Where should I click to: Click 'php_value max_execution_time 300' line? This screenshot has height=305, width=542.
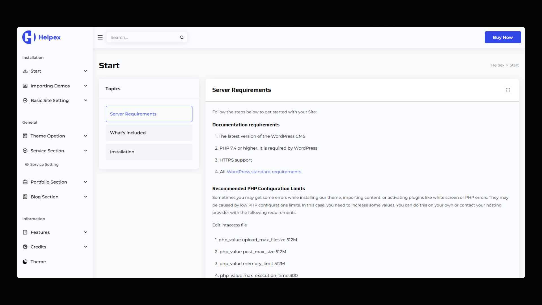coord(259,275)
